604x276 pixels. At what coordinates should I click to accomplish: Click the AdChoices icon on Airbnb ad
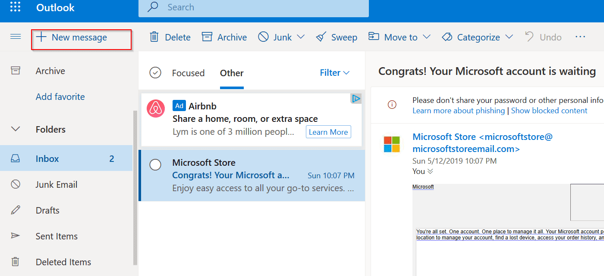tap(356, 99)
